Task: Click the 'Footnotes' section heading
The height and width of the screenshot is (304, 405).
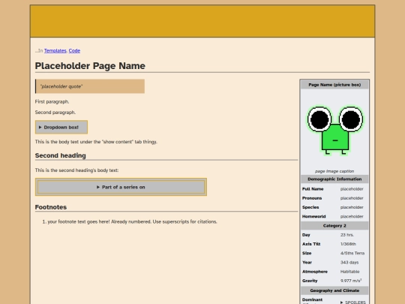Action: tap(51, 207)
